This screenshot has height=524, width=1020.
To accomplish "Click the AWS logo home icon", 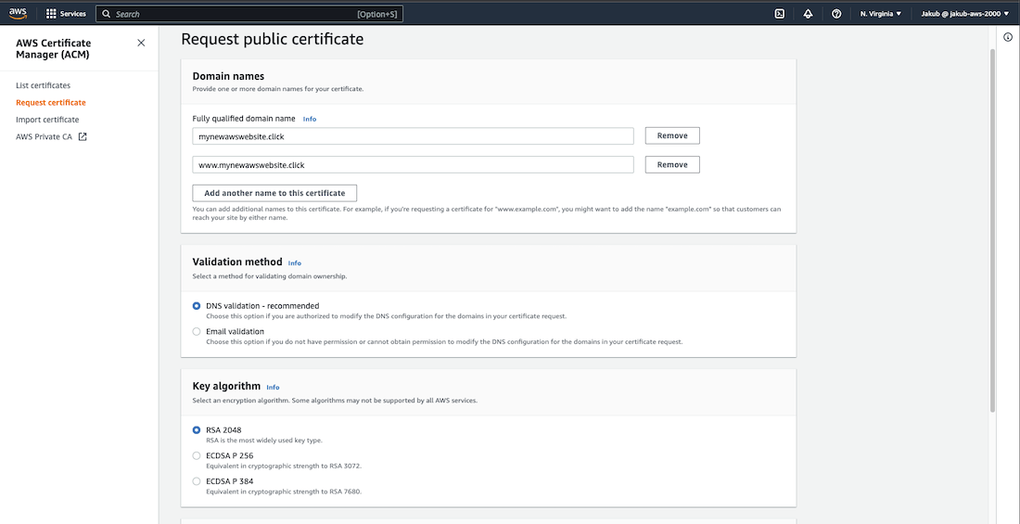I will point(19,13).
